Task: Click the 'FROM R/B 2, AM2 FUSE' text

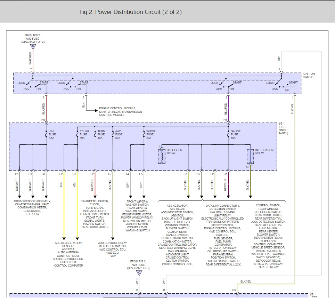Action: pyautogui.click(x=32, y=37)
